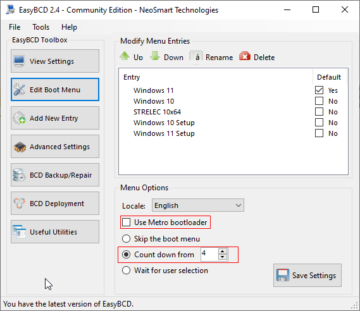
Task: Click the chip icon on Advanced Settings
Action: point(20,147)
